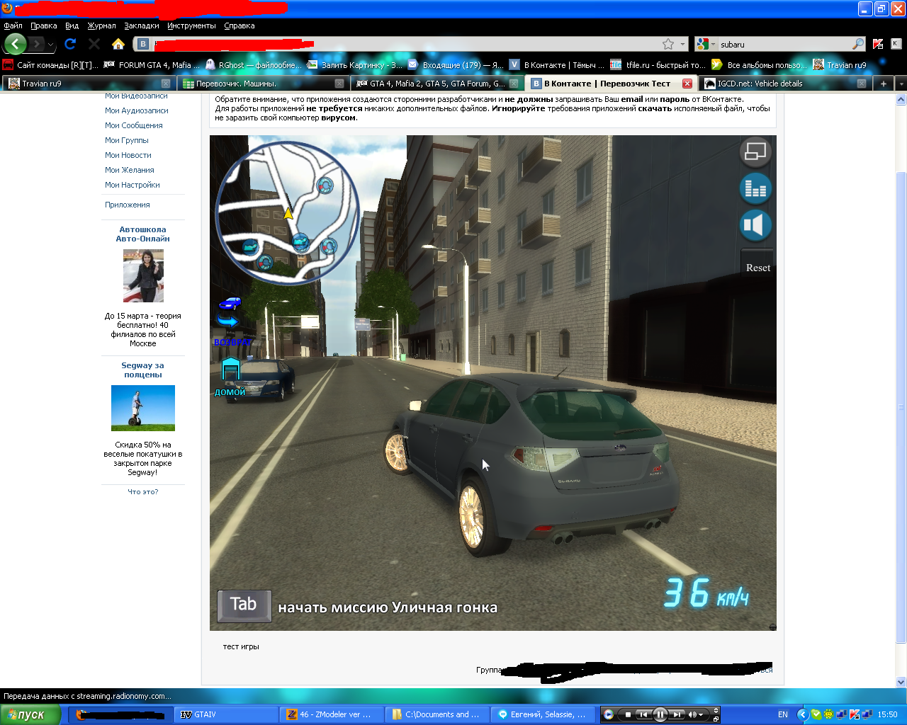907x725 pixels.
Task: Stop playback in the taskbar media player
Action: click(627, 714)
